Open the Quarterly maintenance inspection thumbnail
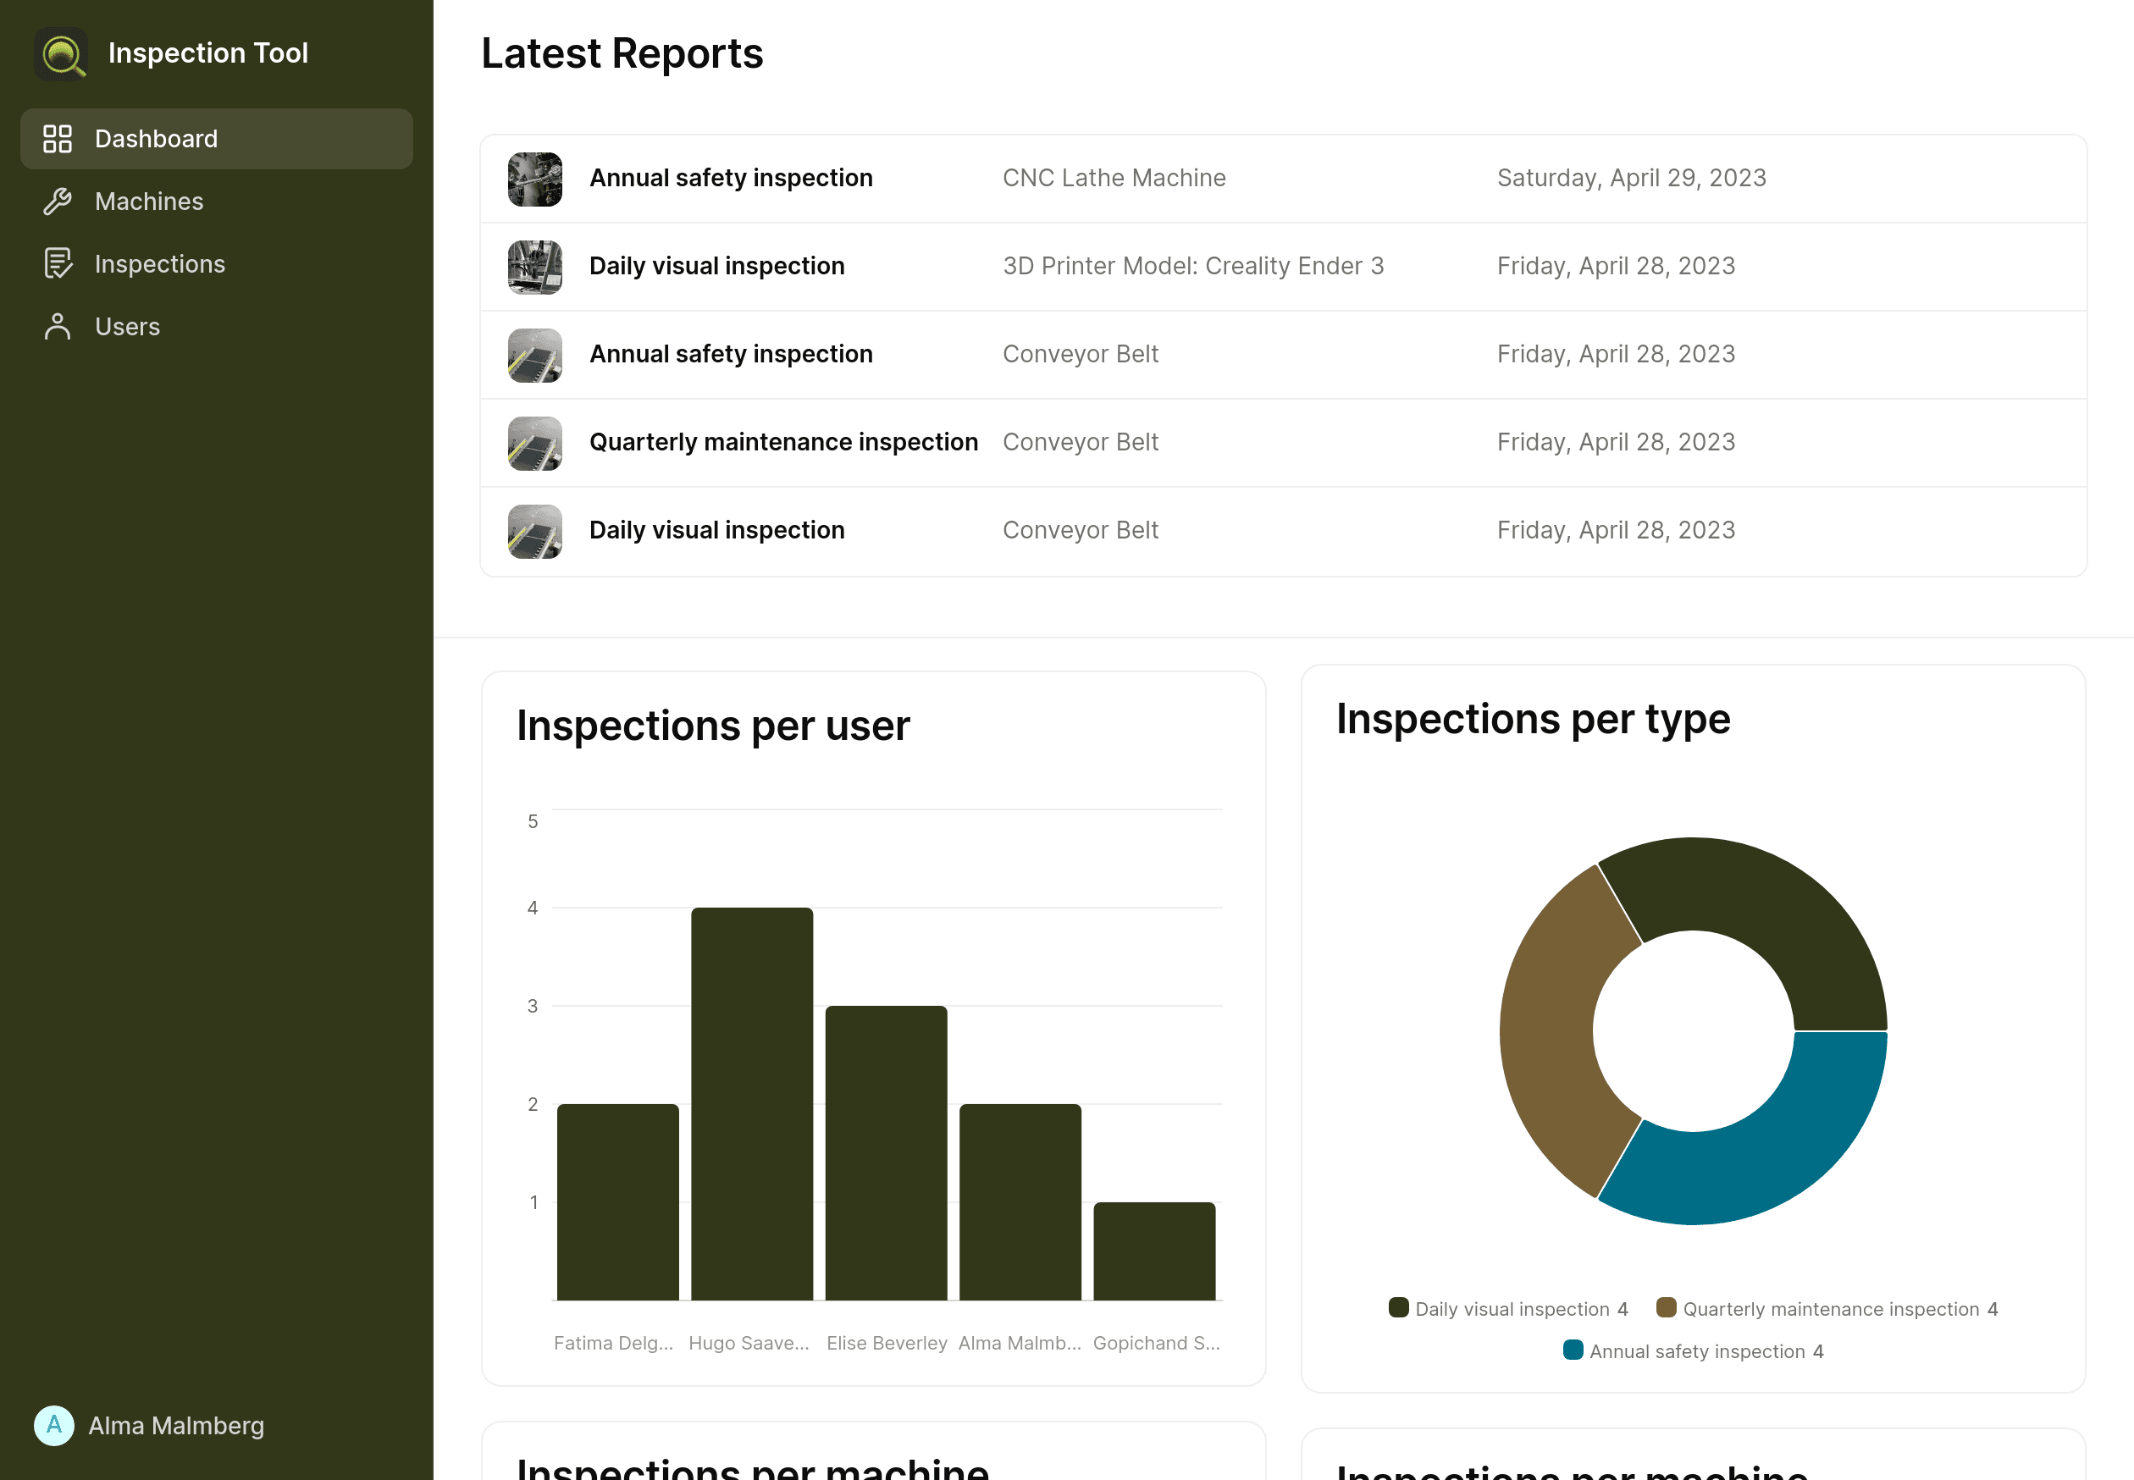The height and width of the screenshot is (1480, 2134). pos(535,444)
